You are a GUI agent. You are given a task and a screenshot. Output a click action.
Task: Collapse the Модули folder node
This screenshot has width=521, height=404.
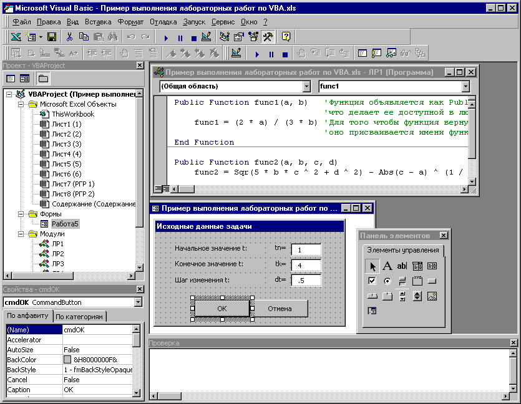tap(21, 234)
